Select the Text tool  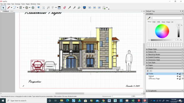(43, 8)
